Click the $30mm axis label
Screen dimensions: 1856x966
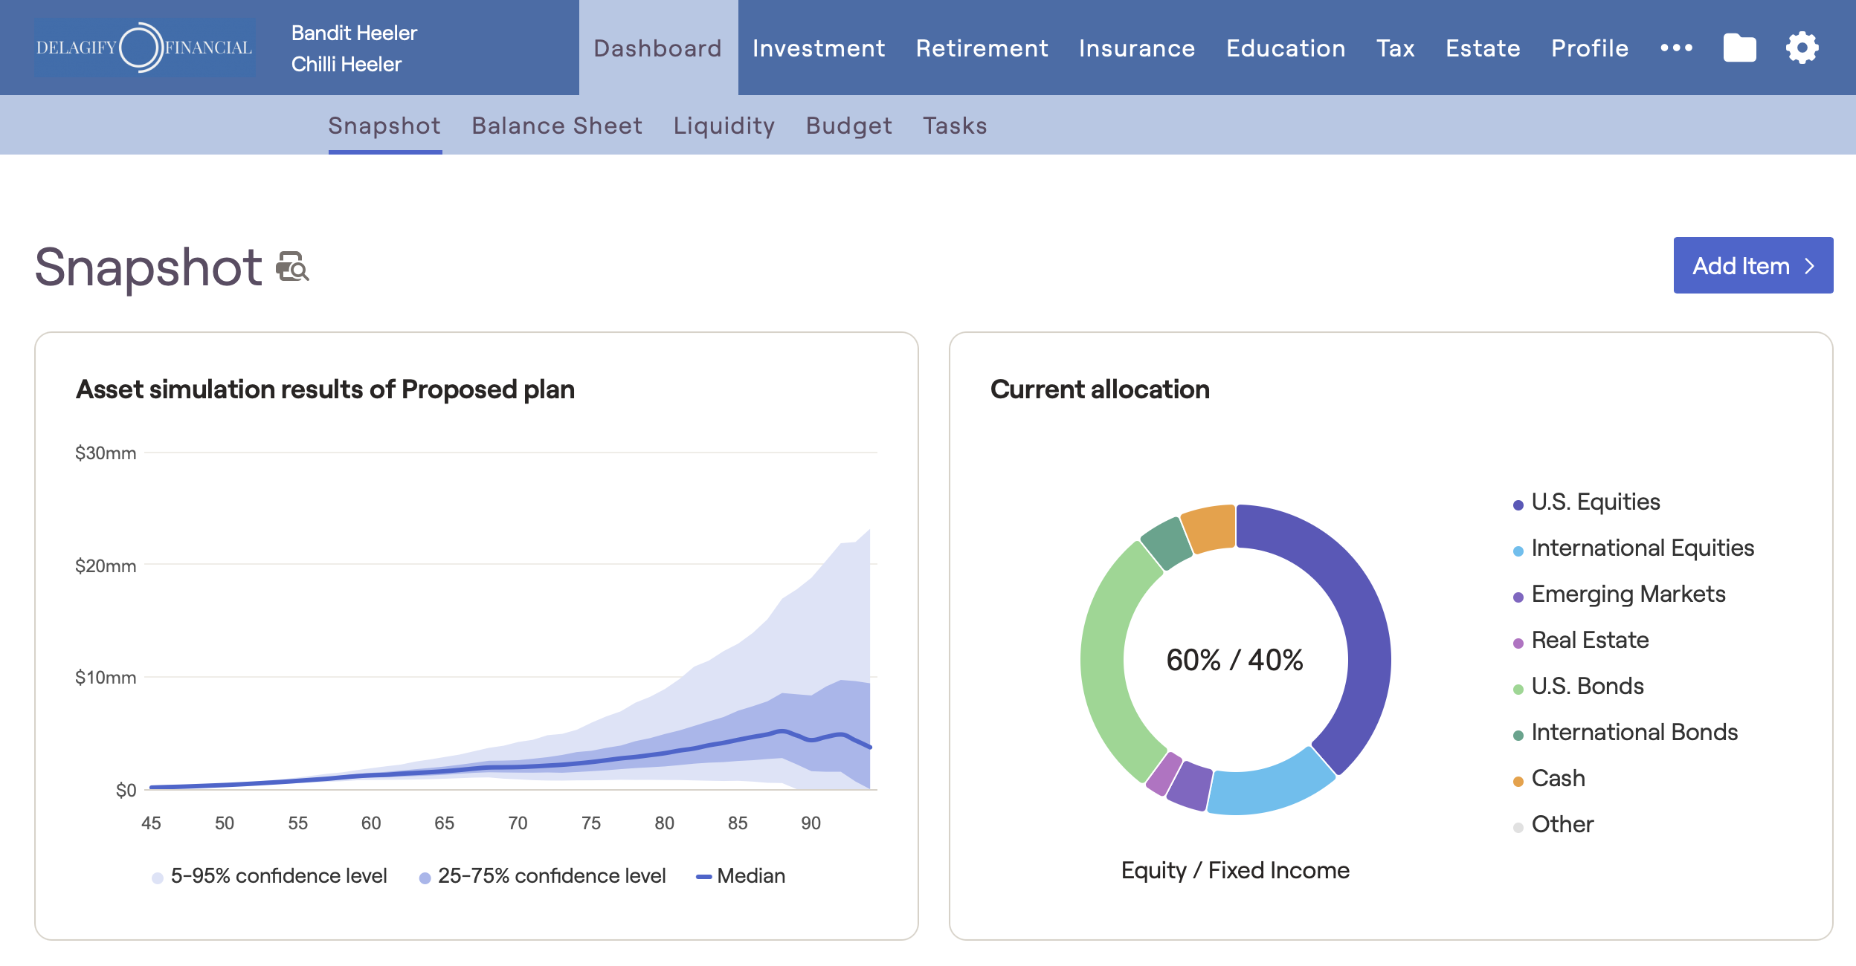[x=106, y=453]
